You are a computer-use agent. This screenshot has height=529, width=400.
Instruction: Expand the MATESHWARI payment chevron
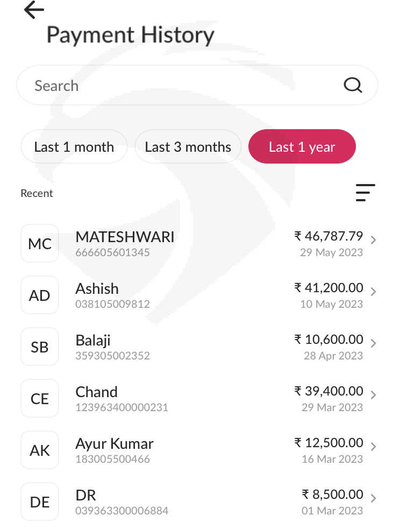pyautogui.click(x=373, y=240)
